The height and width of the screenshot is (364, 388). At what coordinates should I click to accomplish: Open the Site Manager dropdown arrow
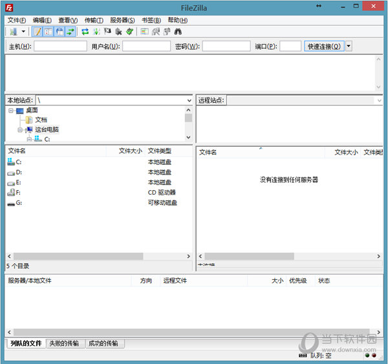pos(23,32)
